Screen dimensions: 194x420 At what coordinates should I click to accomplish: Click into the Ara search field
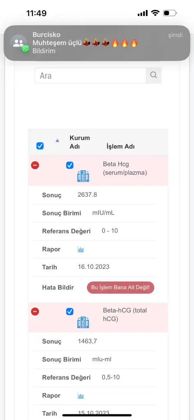[91, 75]
